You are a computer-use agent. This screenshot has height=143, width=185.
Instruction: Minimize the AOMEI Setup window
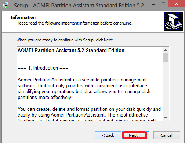pos(153,5)
